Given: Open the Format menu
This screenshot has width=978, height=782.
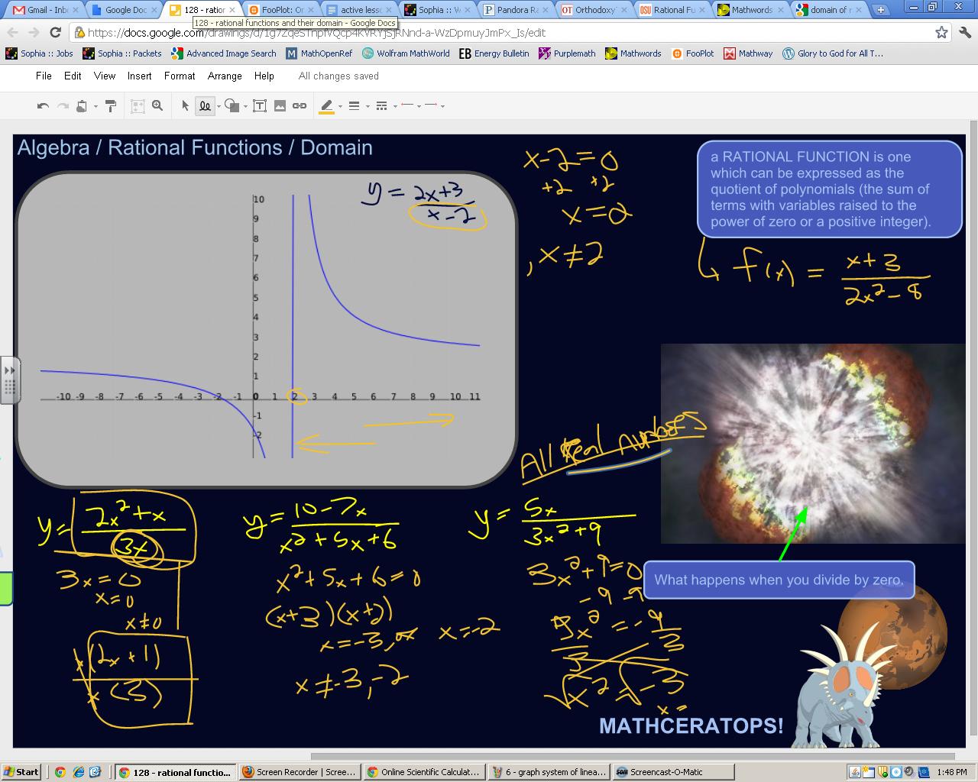Looking at the screenshot, I should point(179,76).
